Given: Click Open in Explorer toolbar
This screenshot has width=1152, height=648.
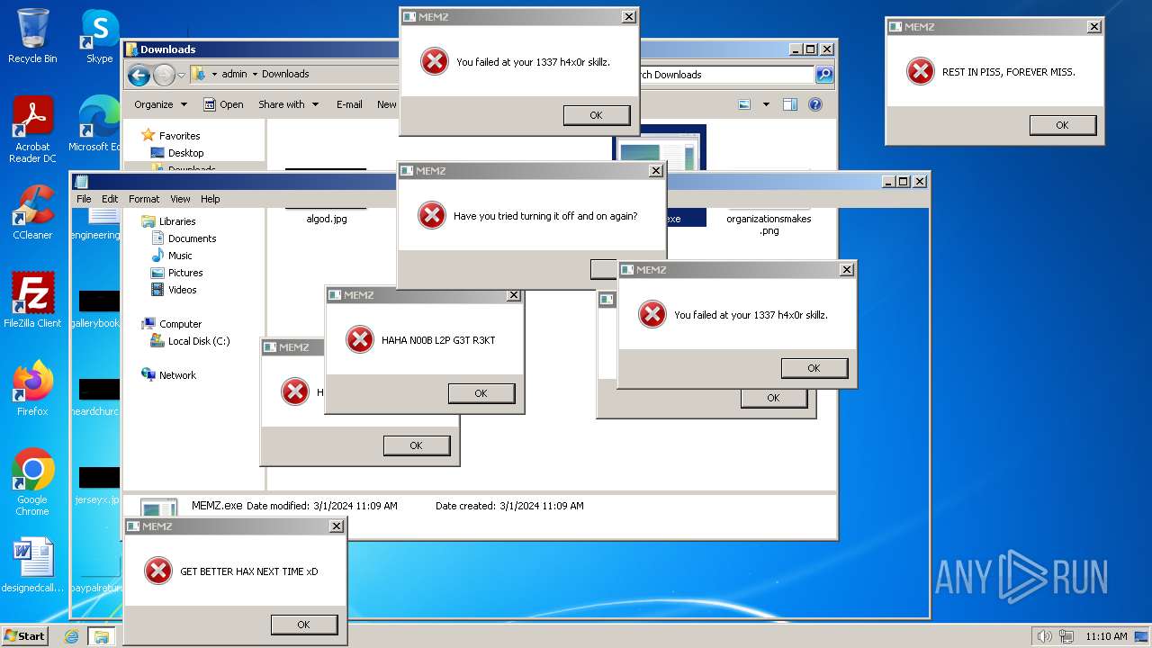Looking at the screenshot, I should [223, 104].
